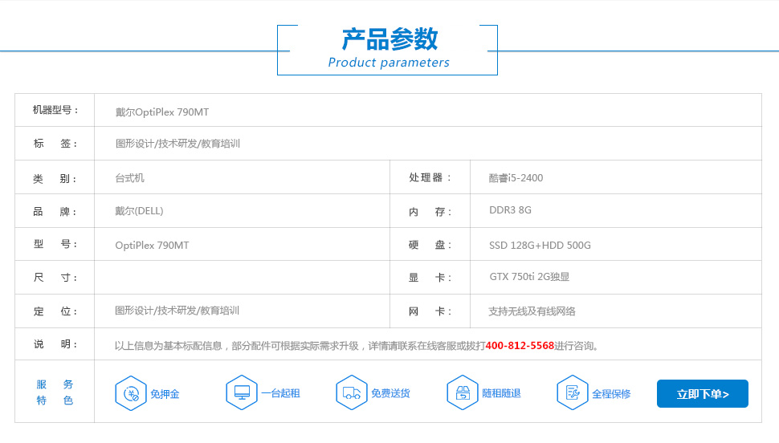
Task: Click the phone number 400-812-5568
Action: pyautogui.click(x=520, y=346)
